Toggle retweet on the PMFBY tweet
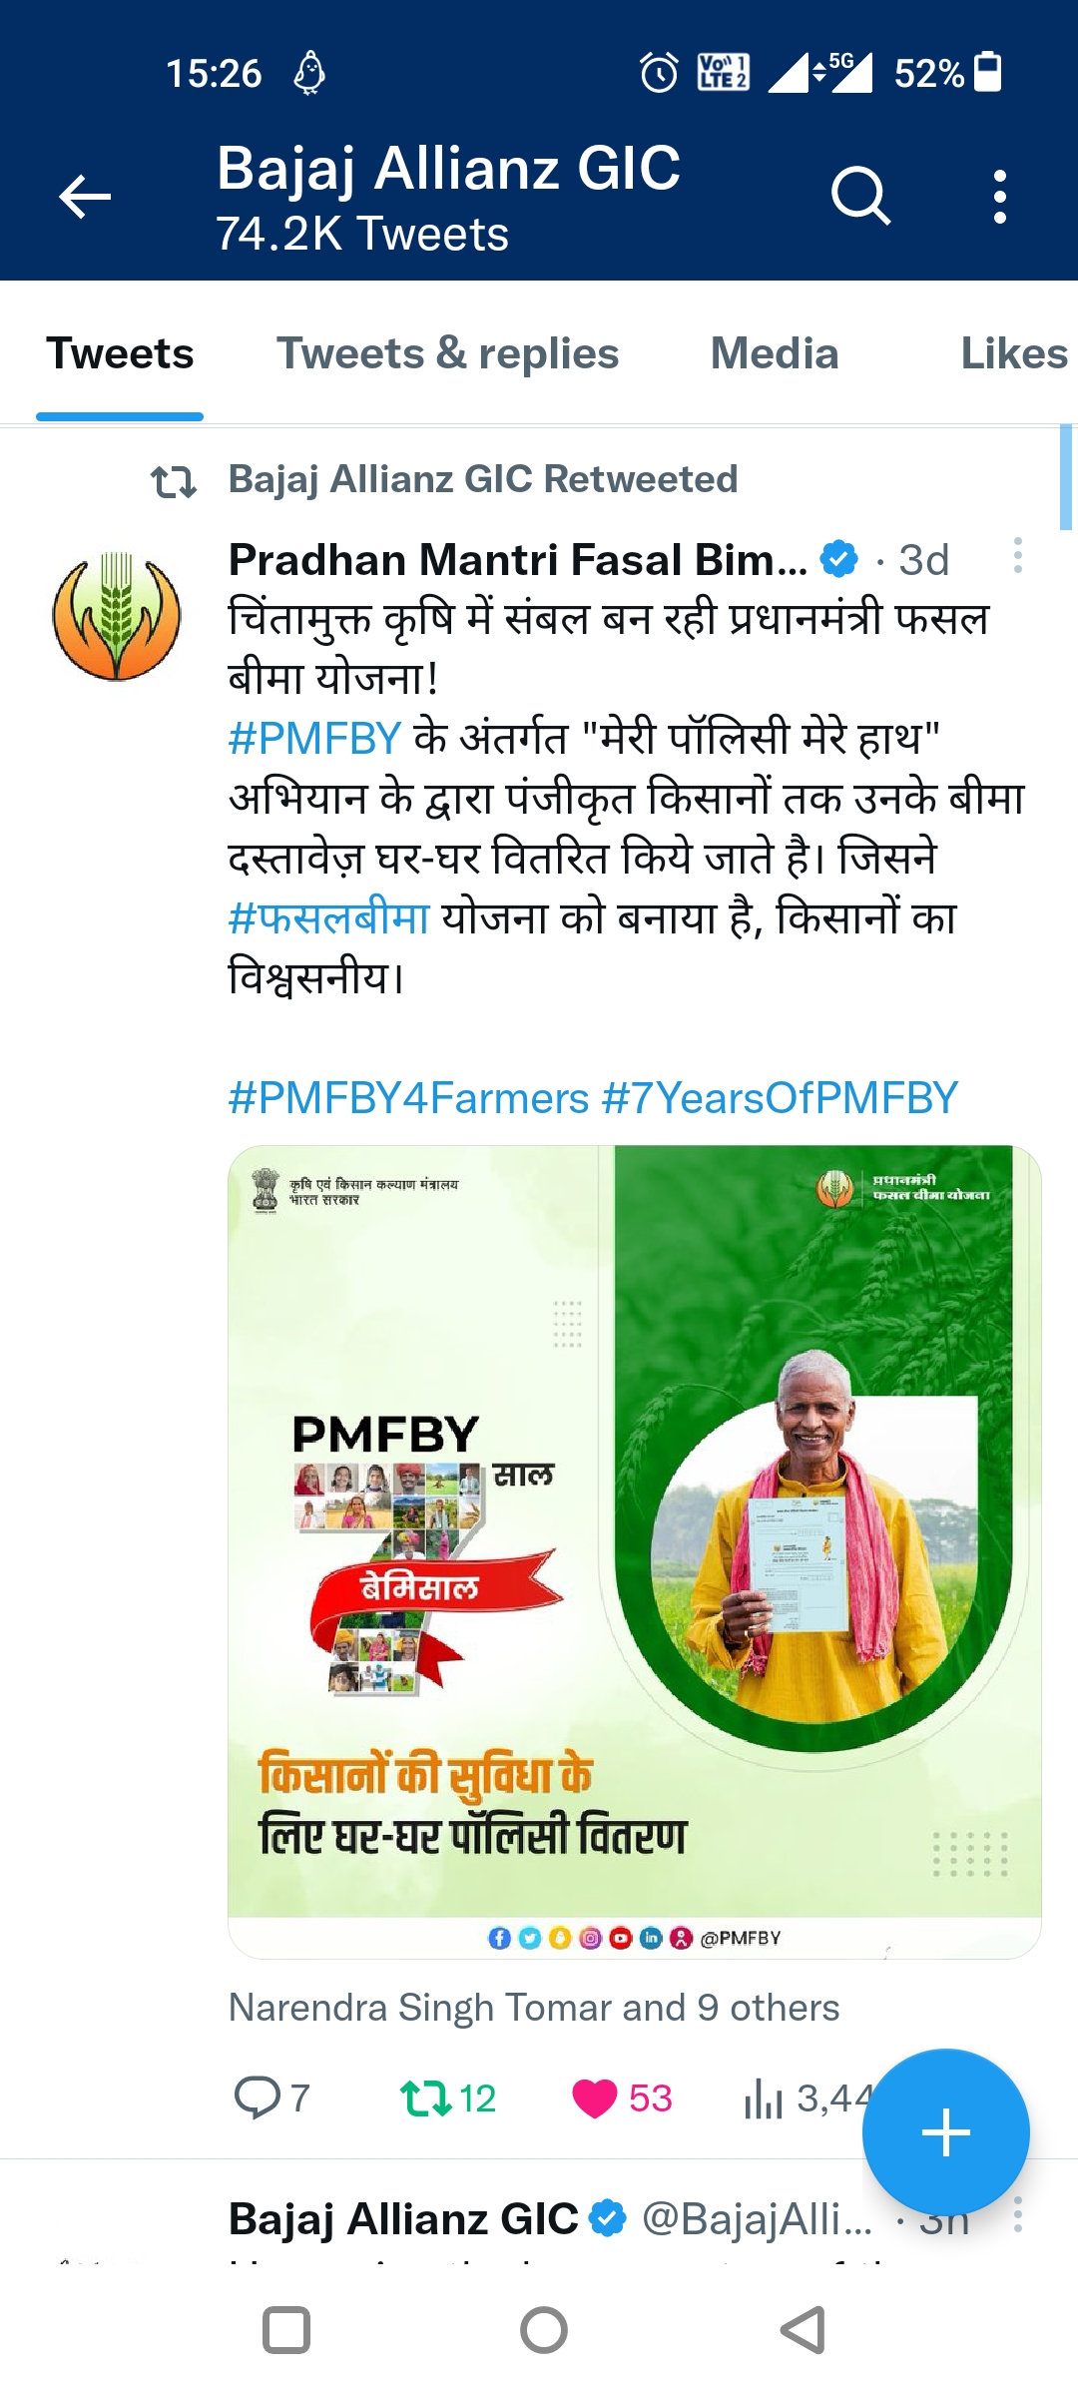1078x2396 pixels. [x=426, y=2097]
